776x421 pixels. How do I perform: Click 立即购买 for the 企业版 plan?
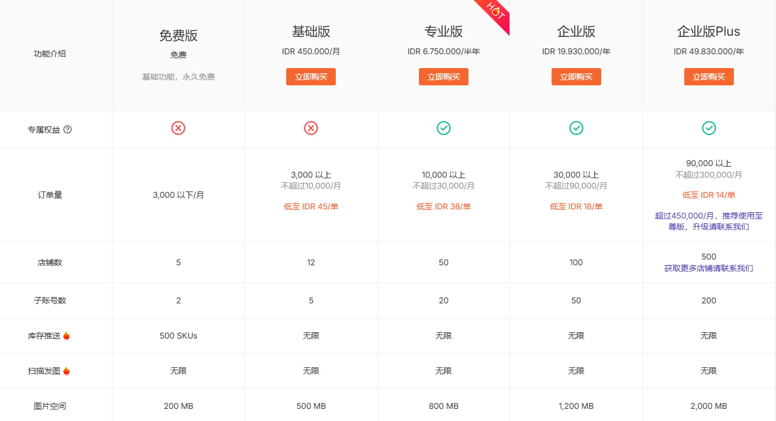tap(576, 76)
